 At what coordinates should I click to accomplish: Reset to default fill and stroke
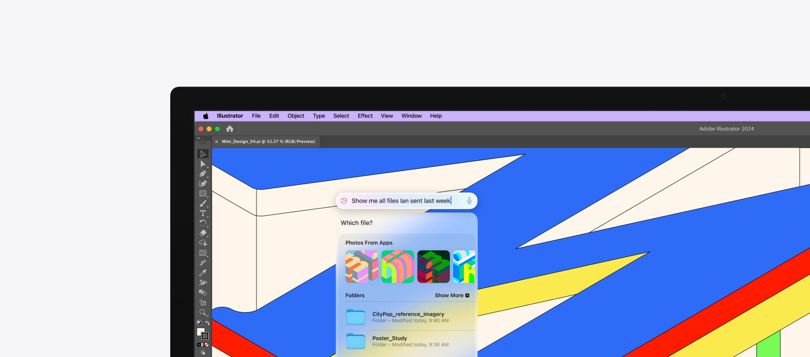tap(199, 323)
